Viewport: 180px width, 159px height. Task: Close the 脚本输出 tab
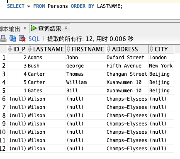point(25,28)
